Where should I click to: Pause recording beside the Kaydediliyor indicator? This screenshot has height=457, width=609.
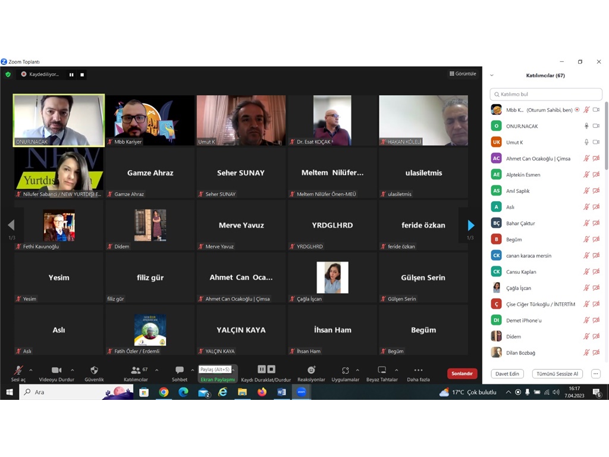[71, 74]
